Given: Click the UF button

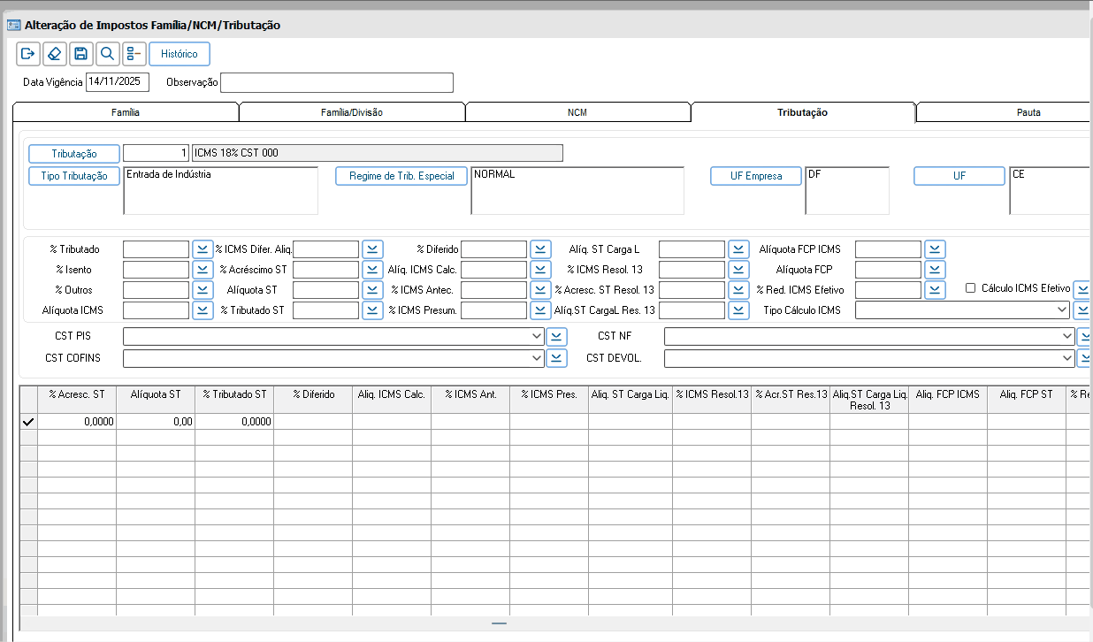Looking at the screenshot, I should coord(959,176).
